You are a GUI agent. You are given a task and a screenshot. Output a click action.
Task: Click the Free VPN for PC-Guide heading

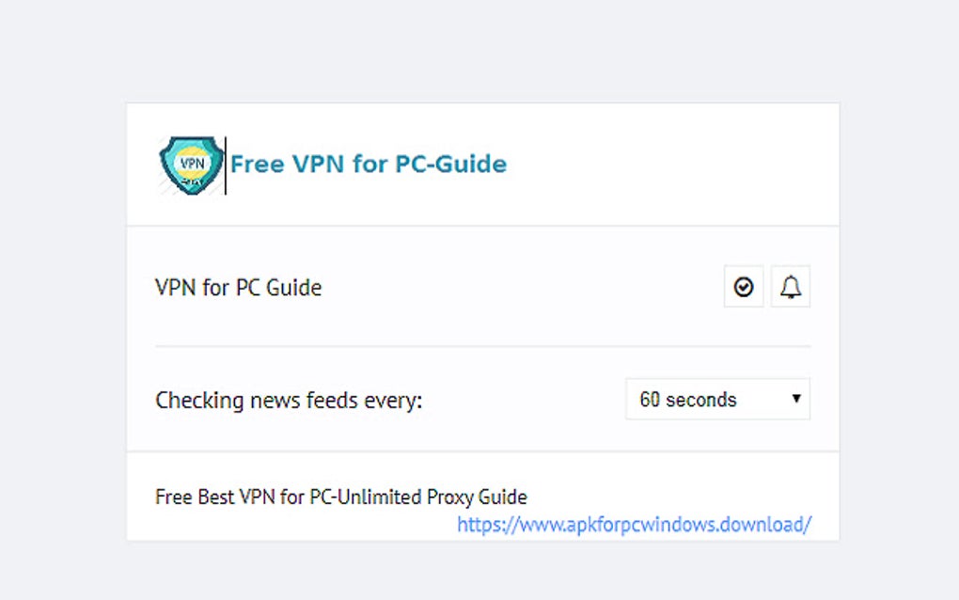click(369, 165)
